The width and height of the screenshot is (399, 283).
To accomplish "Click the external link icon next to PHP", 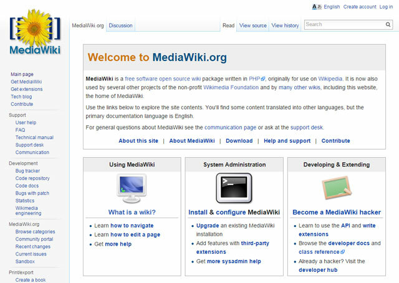I will [263, 79].
